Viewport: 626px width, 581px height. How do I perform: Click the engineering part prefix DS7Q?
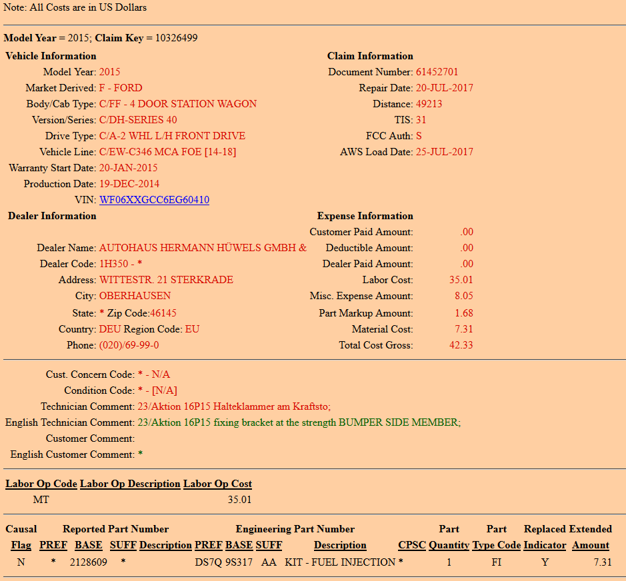[208, 562]
